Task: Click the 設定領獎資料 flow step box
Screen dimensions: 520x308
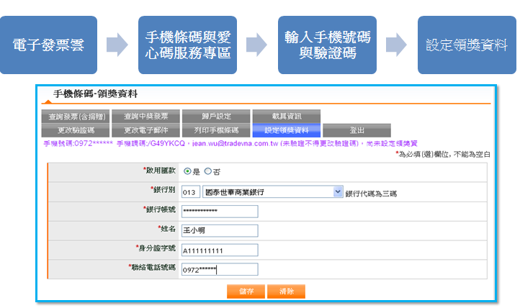Action: pos(465,45)
